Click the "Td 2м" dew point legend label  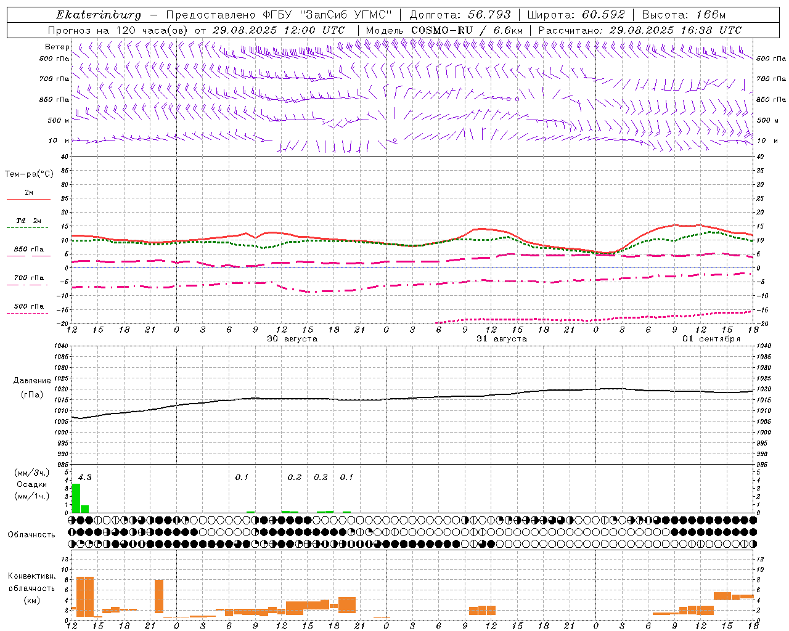[x=28, y=221]
